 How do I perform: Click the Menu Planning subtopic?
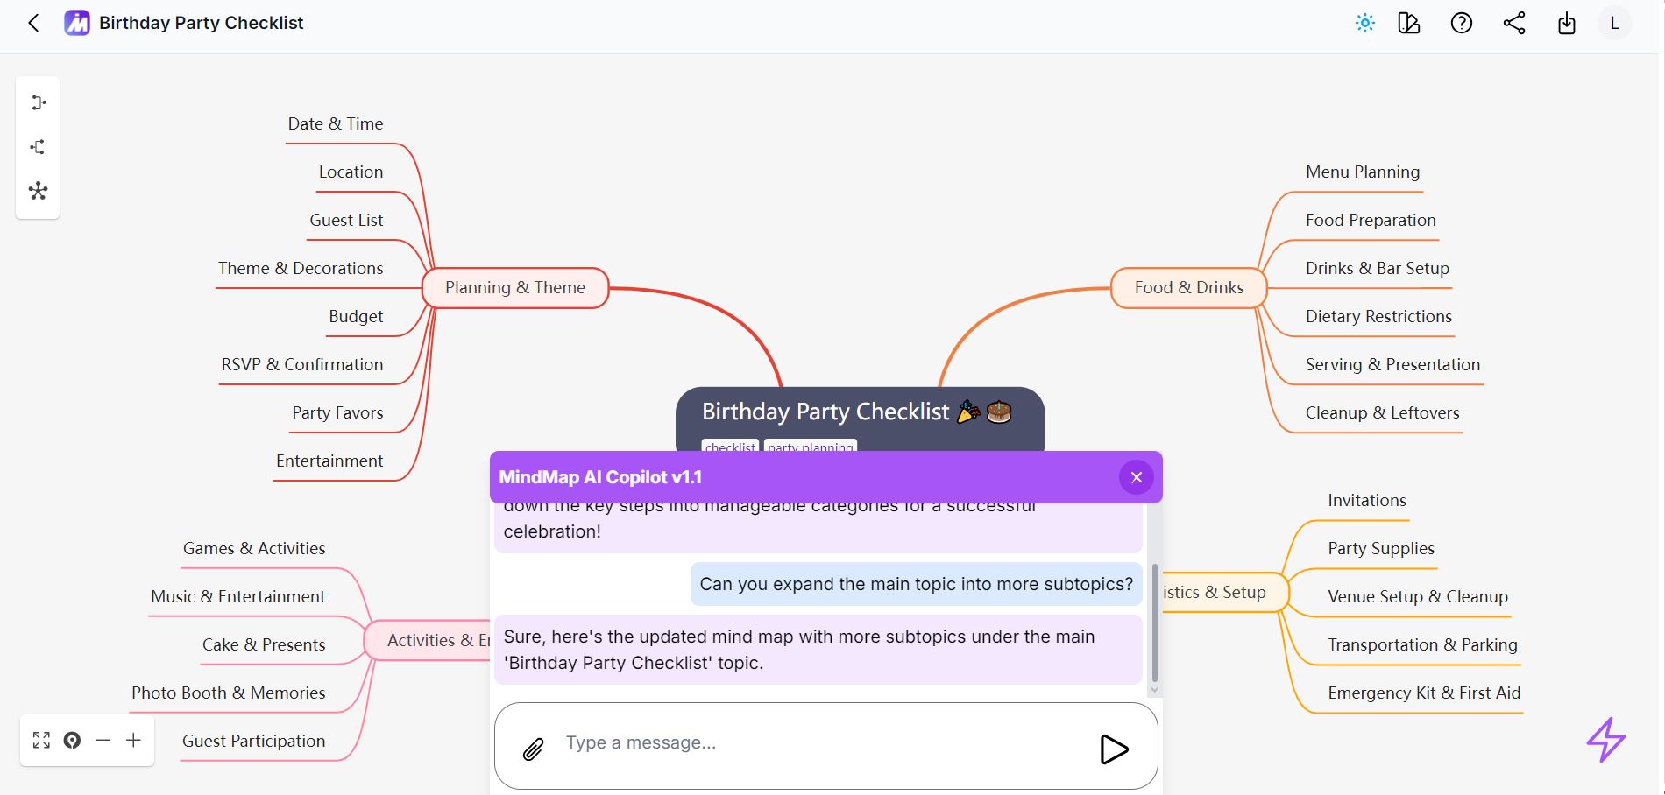coord(1363,172)
